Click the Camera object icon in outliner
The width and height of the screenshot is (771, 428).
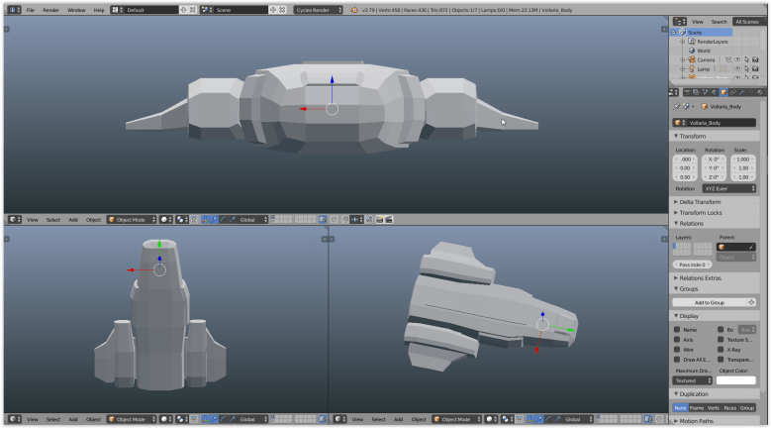(x=691, y=59)
